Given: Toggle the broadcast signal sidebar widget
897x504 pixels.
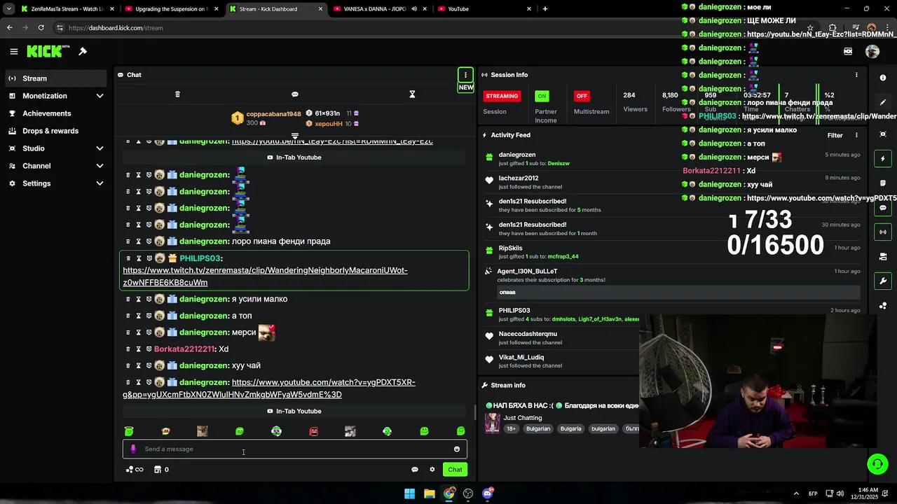Looking at the screenshot, I should coord(883,232).
